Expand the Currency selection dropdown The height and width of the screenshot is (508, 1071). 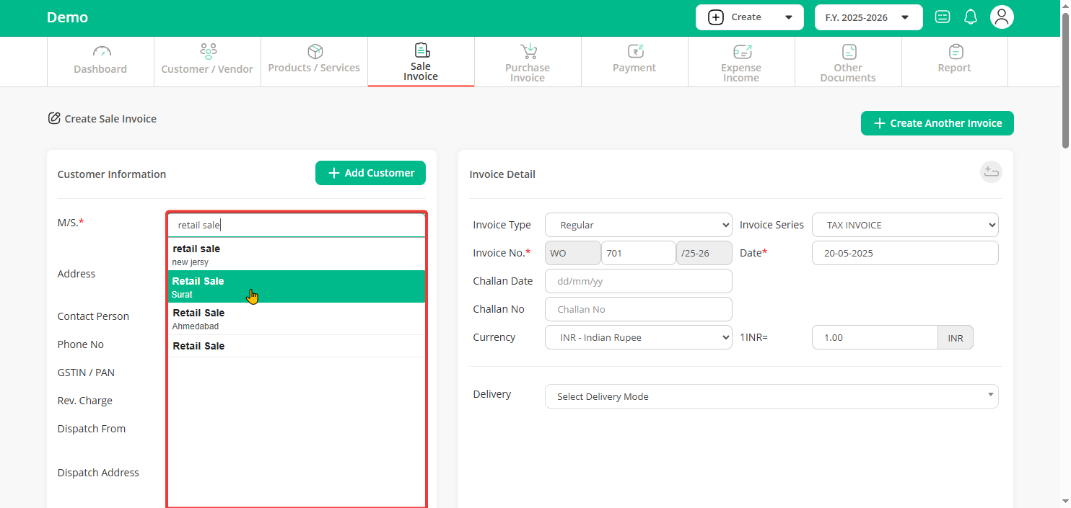point(638,337)
